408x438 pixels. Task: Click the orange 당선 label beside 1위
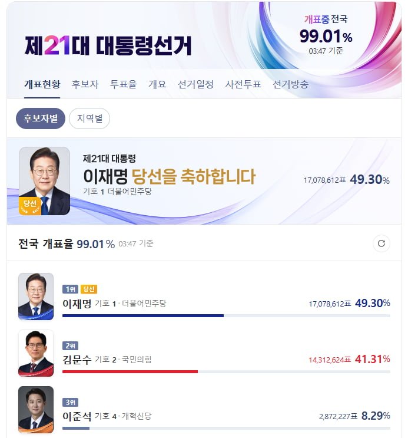pyautogui.click(x=89, y=289)
